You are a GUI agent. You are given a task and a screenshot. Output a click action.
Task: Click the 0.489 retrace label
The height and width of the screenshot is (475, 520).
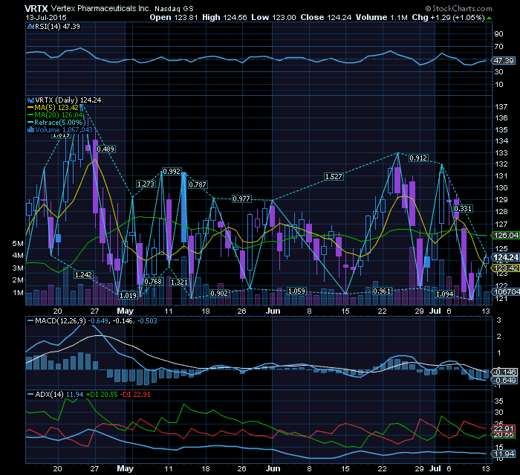click(105, 149)
